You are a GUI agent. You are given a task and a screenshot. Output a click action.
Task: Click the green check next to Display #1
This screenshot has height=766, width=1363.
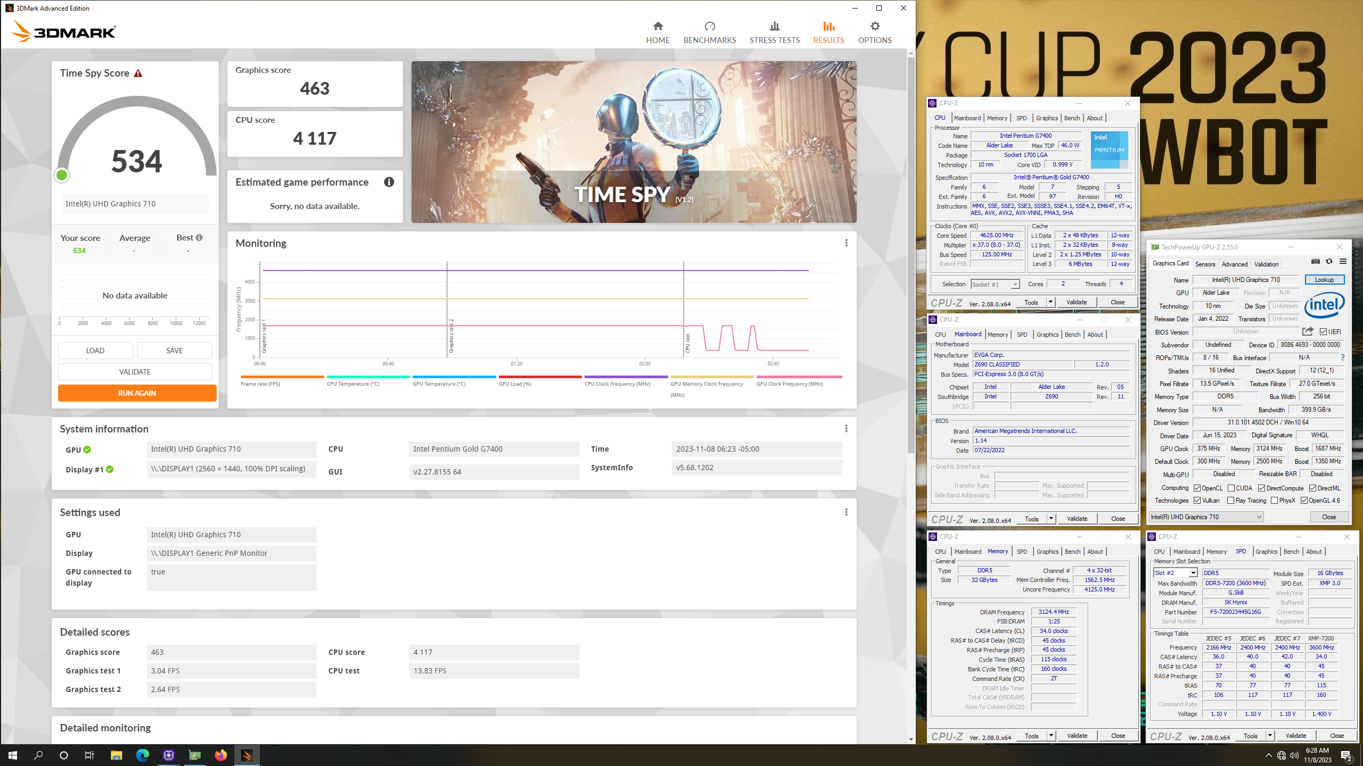pos(110,469)
